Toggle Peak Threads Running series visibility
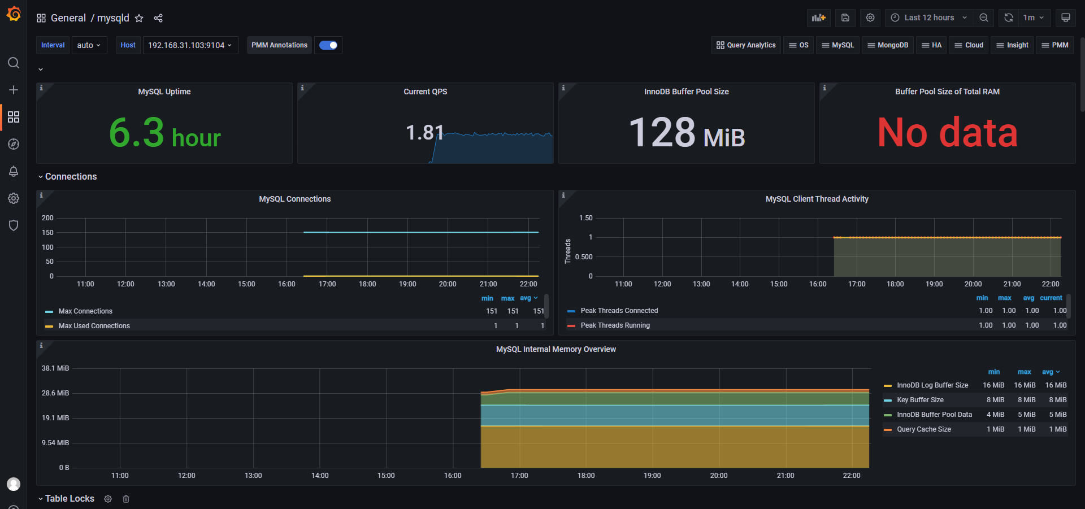The width and height of the screenshot is (1085, 509). [x=615, y=325]
